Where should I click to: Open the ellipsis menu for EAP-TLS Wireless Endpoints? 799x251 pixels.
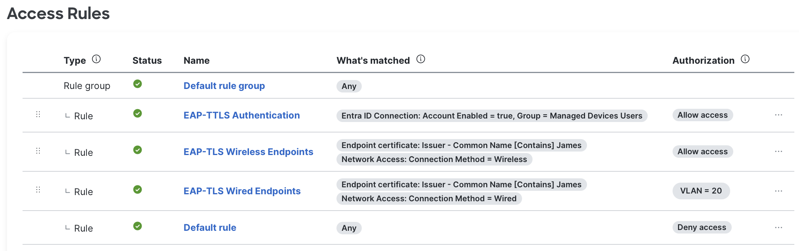778,152
